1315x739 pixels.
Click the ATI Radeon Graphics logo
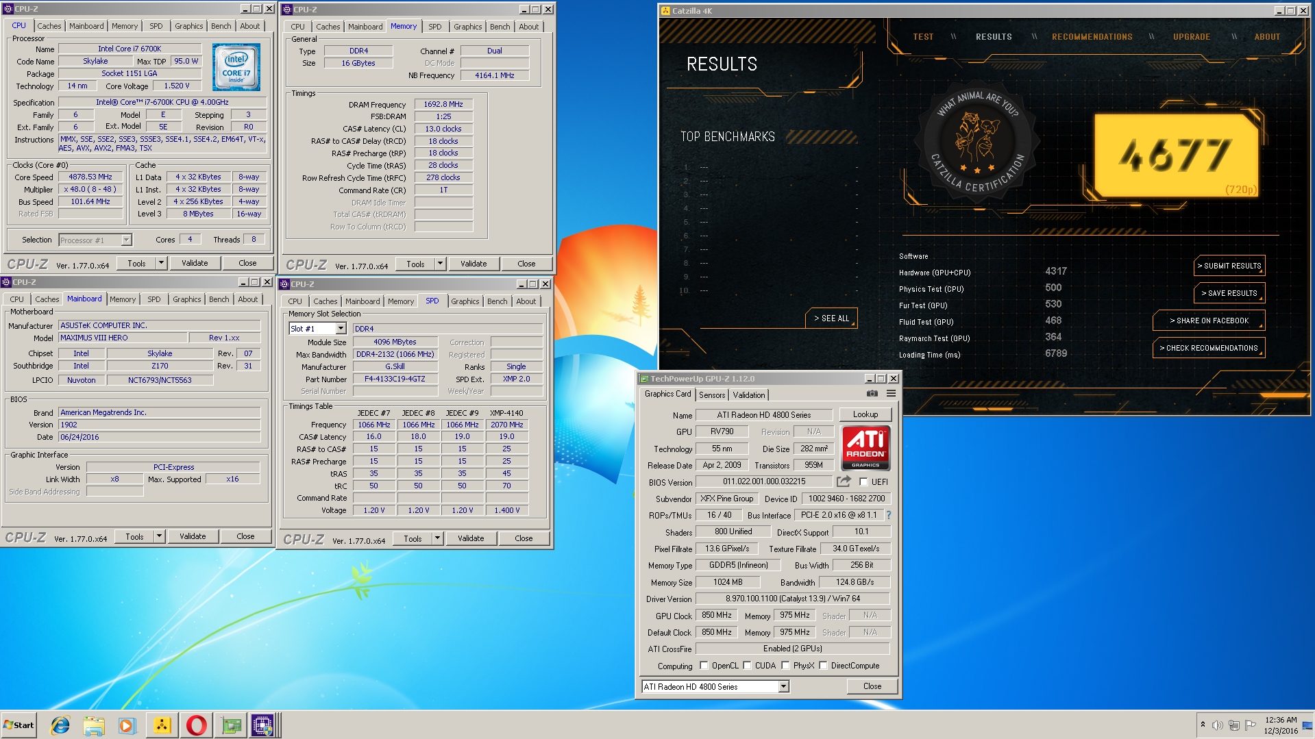click(x=865, y=448)
